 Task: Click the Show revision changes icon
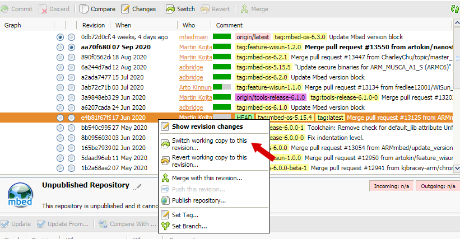pyautogui.click(x=165, y=126)
